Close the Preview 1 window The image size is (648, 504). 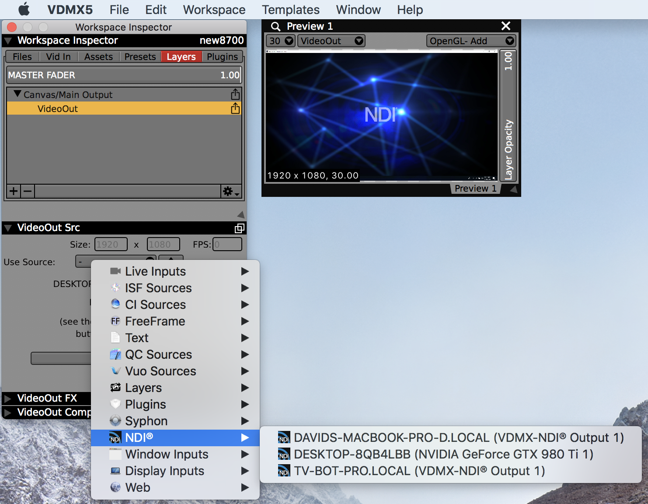506,26
